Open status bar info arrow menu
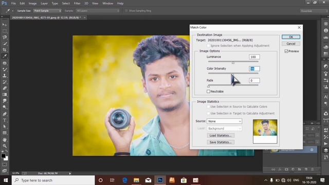 (70, 174)
